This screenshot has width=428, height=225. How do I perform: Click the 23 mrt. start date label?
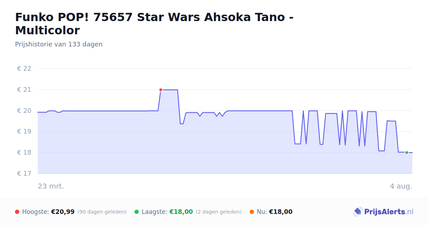(x=51, y=186)
